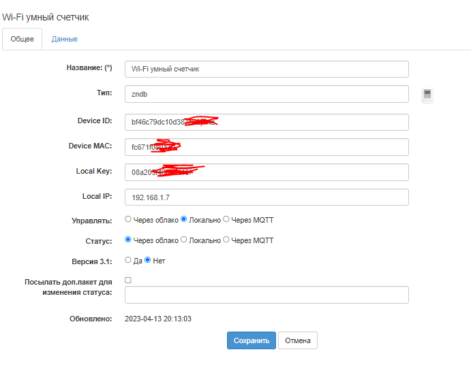Focus the Device ID field
Viewport: 471px width, 384px height.
pos(267,122)
